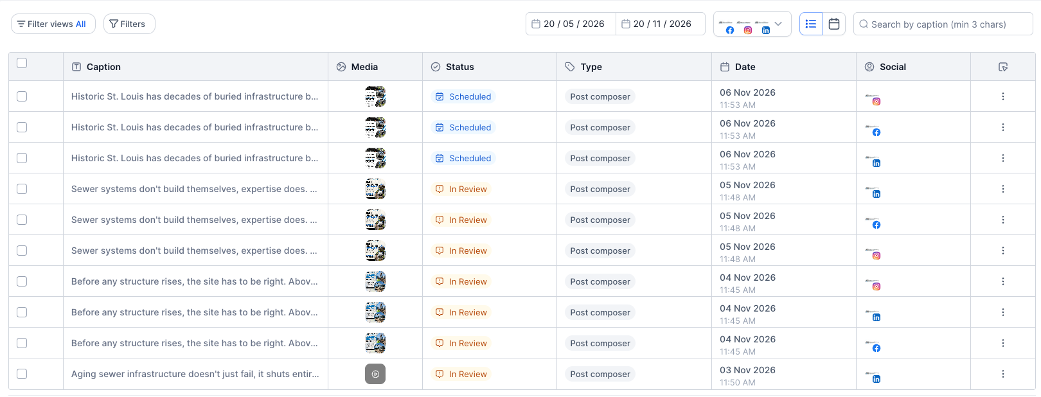Open end date picker 20 / 11 / 2026
1041x397 pixels.
coord(660,24)
